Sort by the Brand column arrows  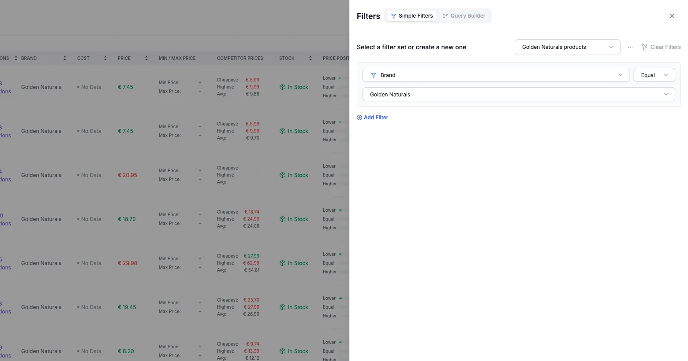65,58
